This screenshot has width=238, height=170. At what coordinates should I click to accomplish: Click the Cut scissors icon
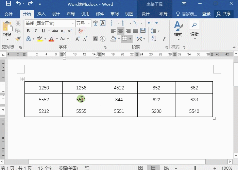point(18,23)
